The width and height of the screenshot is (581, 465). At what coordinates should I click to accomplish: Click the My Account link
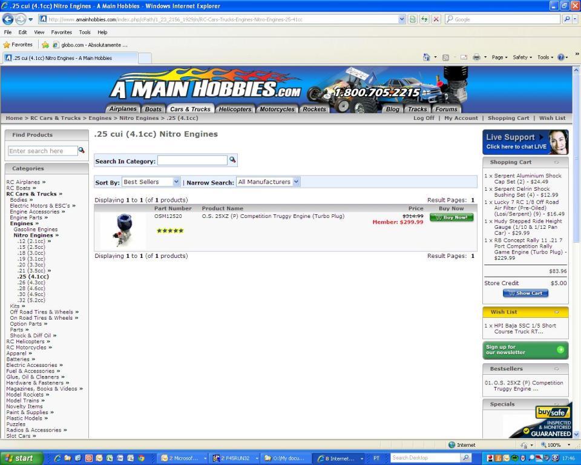pyautogui.click(x=461, y=118)
